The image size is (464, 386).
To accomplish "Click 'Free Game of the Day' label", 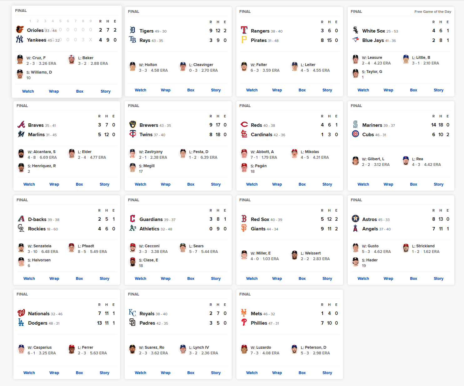I will (433, 12).
